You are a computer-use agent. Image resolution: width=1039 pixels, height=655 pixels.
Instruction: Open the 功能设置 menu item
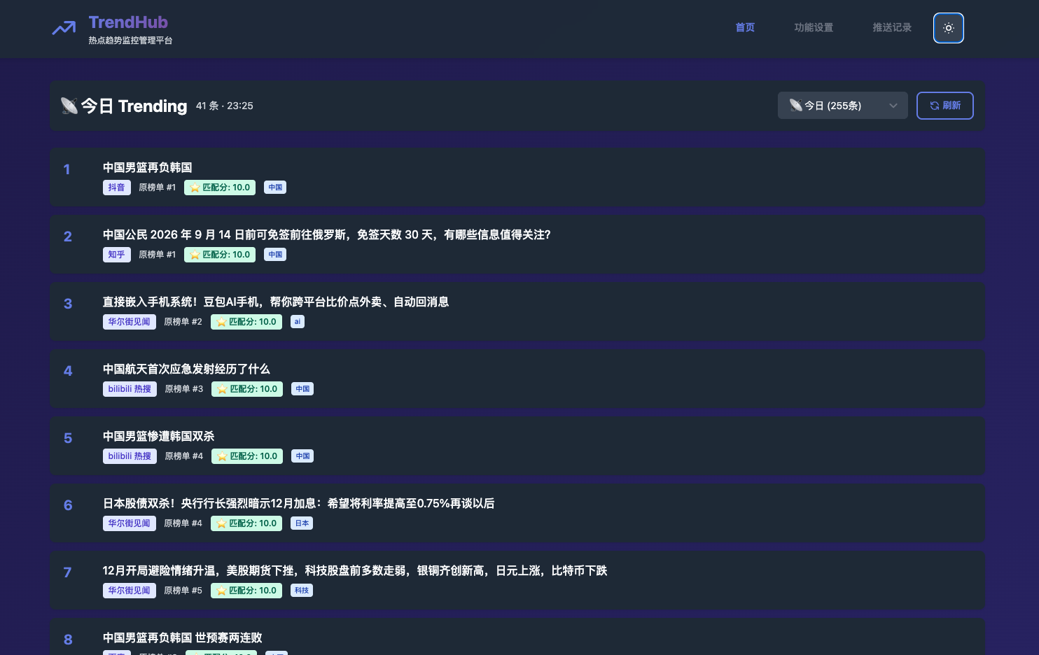click(x=814, y=28)
